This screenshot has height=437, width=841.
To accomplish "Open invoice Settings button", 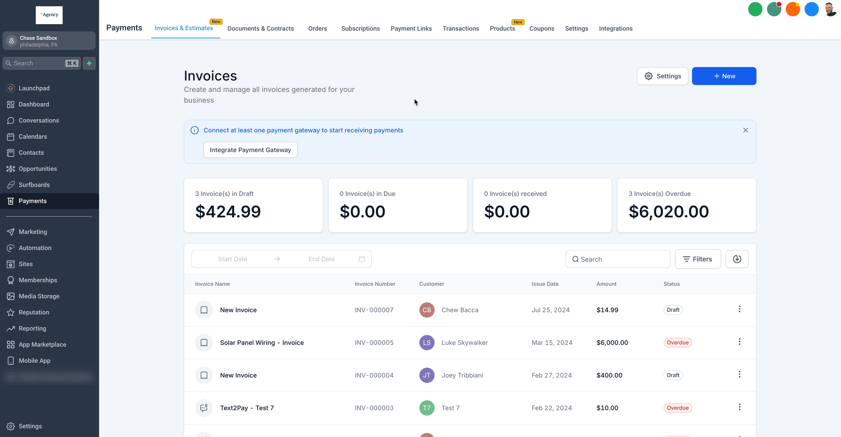I will click(663, 76).
